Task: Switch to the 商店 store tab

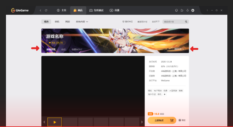Action: (78, 10)
